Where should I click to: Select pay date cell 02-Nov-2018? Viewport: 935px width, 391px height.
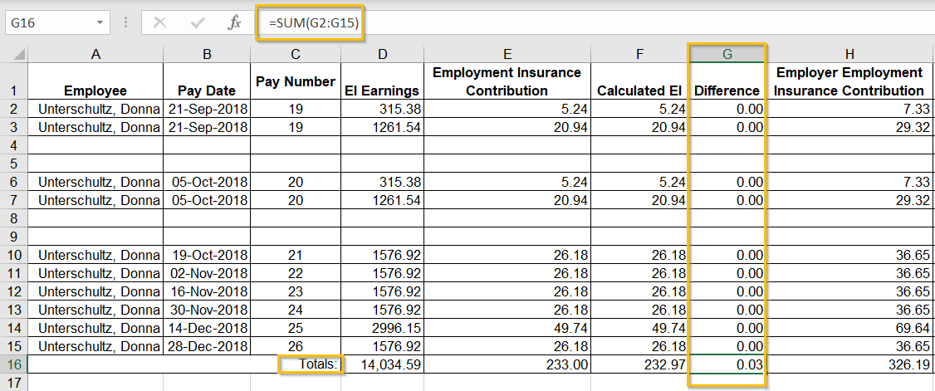(x=207, y=273)
